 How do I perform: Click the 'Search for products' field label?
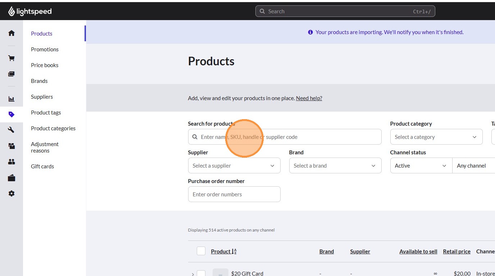click(x=212, y=124)
